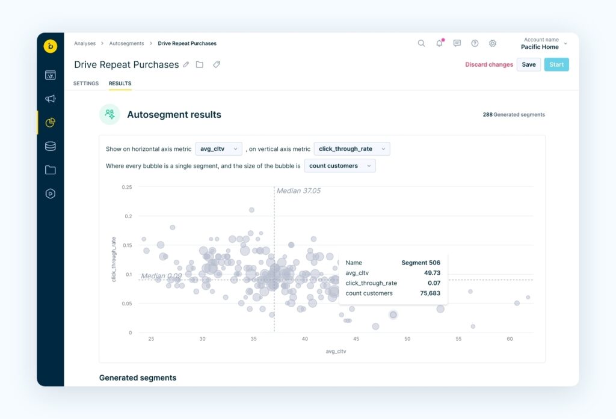Click the highlighted pie chart segments icon
The image size is (616, 419).
51,122
